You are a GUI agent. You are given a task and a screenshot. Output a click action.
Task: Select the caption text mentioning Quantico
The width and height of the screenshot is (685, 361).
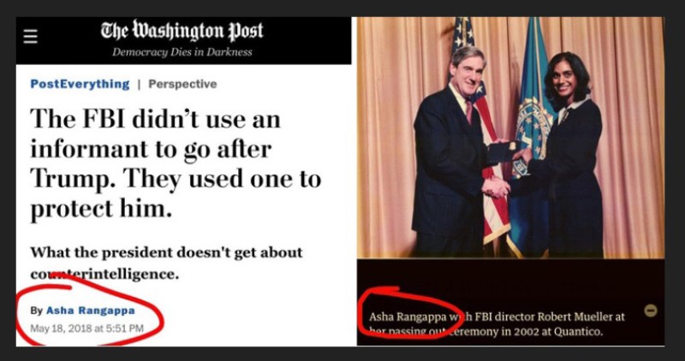[x=497, y=324]
